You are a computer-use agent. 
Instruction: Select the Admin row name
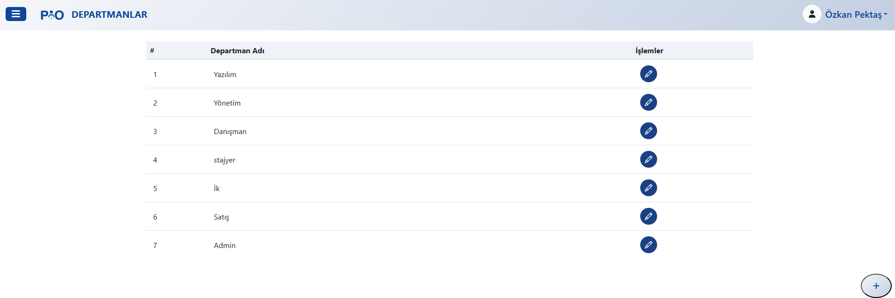pyautogui.click(x=224, y=246)
